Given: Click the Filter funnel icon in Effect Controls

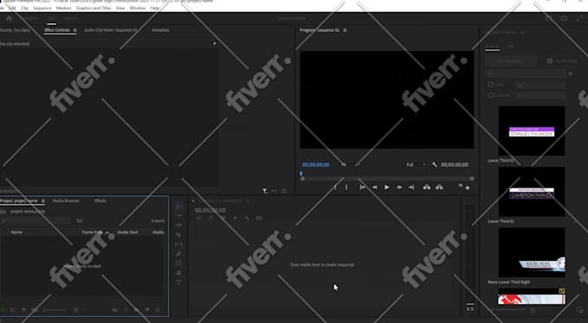Looking at the screenshot, I should [x=265, y=191].
